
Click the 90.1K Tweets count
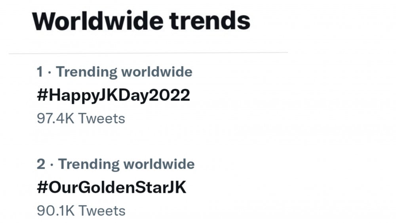81,211
